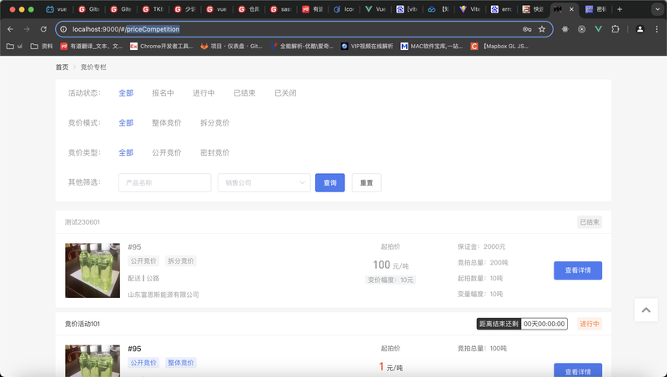Open the Chrome three-dot menu
Screen dimensions: 667x377
(x=656, y=29)
